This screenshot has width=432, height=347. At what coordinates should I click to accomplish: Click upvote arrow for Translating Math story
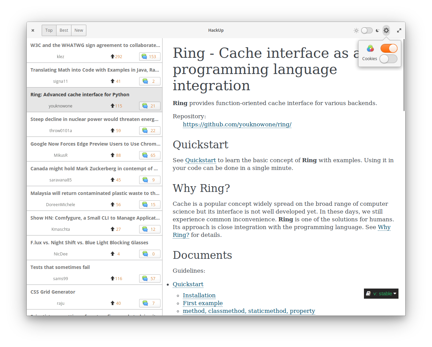tap(112, 81)
